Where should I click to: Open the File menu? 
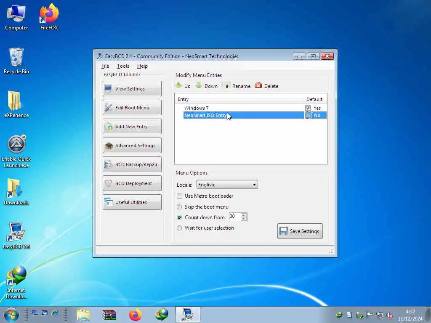pos(105,66)
